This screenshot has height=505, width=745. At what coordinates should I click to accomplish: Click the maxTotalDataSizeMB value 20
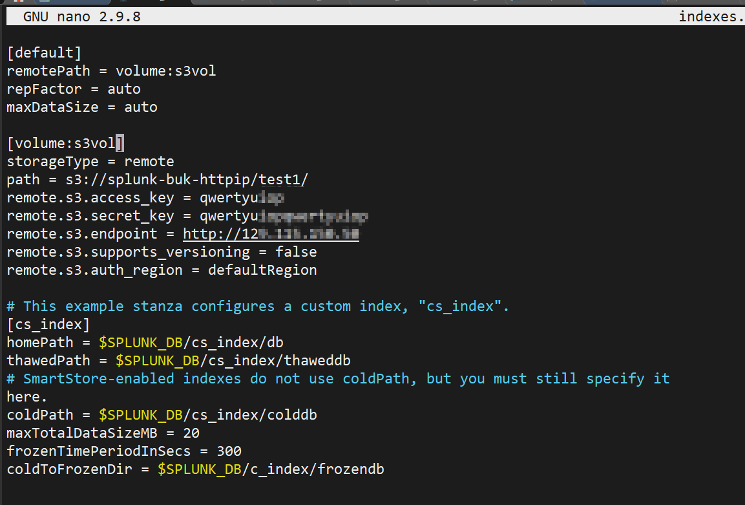(191, 433)
